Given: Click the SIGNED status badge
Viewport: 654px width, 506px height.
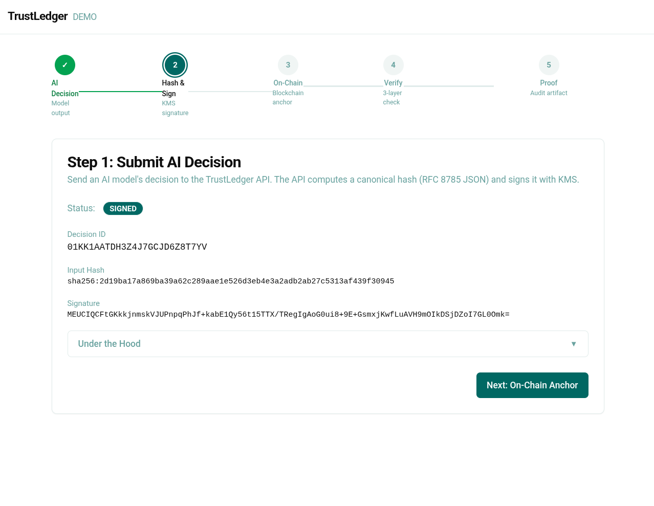Looking at the screenshot, I should 123,209.
